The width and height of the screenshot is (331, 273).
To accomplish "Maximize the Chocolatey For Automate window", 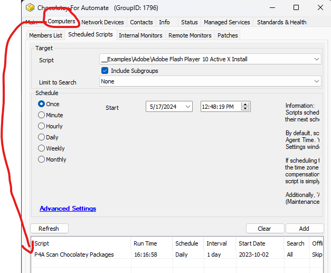I will [x=296, y=7].
